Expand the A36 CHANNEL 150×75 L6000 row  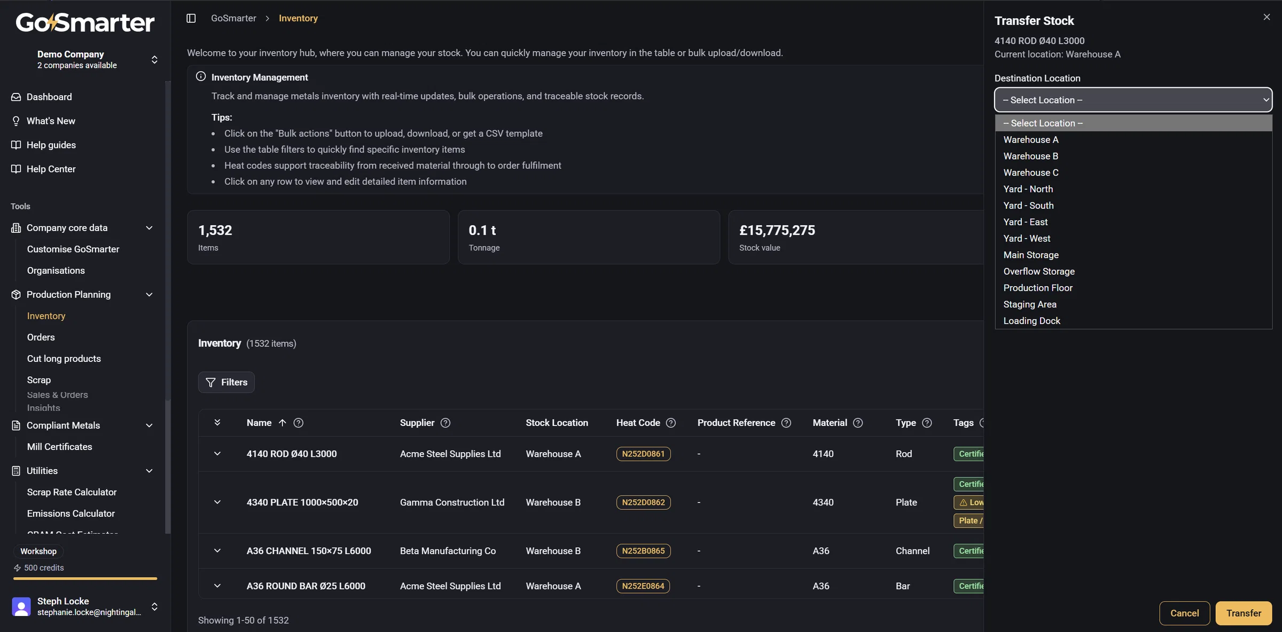(217, 551)
